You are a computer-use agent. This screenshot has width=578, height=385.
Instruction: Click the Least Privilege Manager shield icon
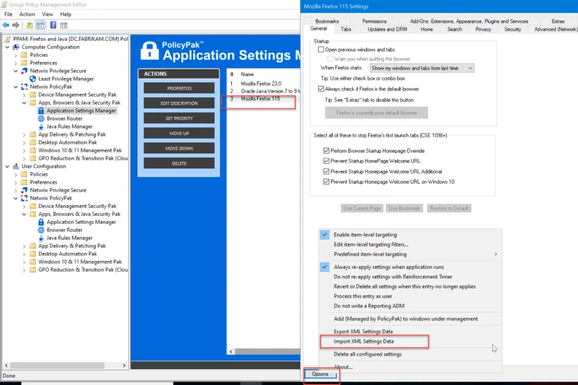33,79
